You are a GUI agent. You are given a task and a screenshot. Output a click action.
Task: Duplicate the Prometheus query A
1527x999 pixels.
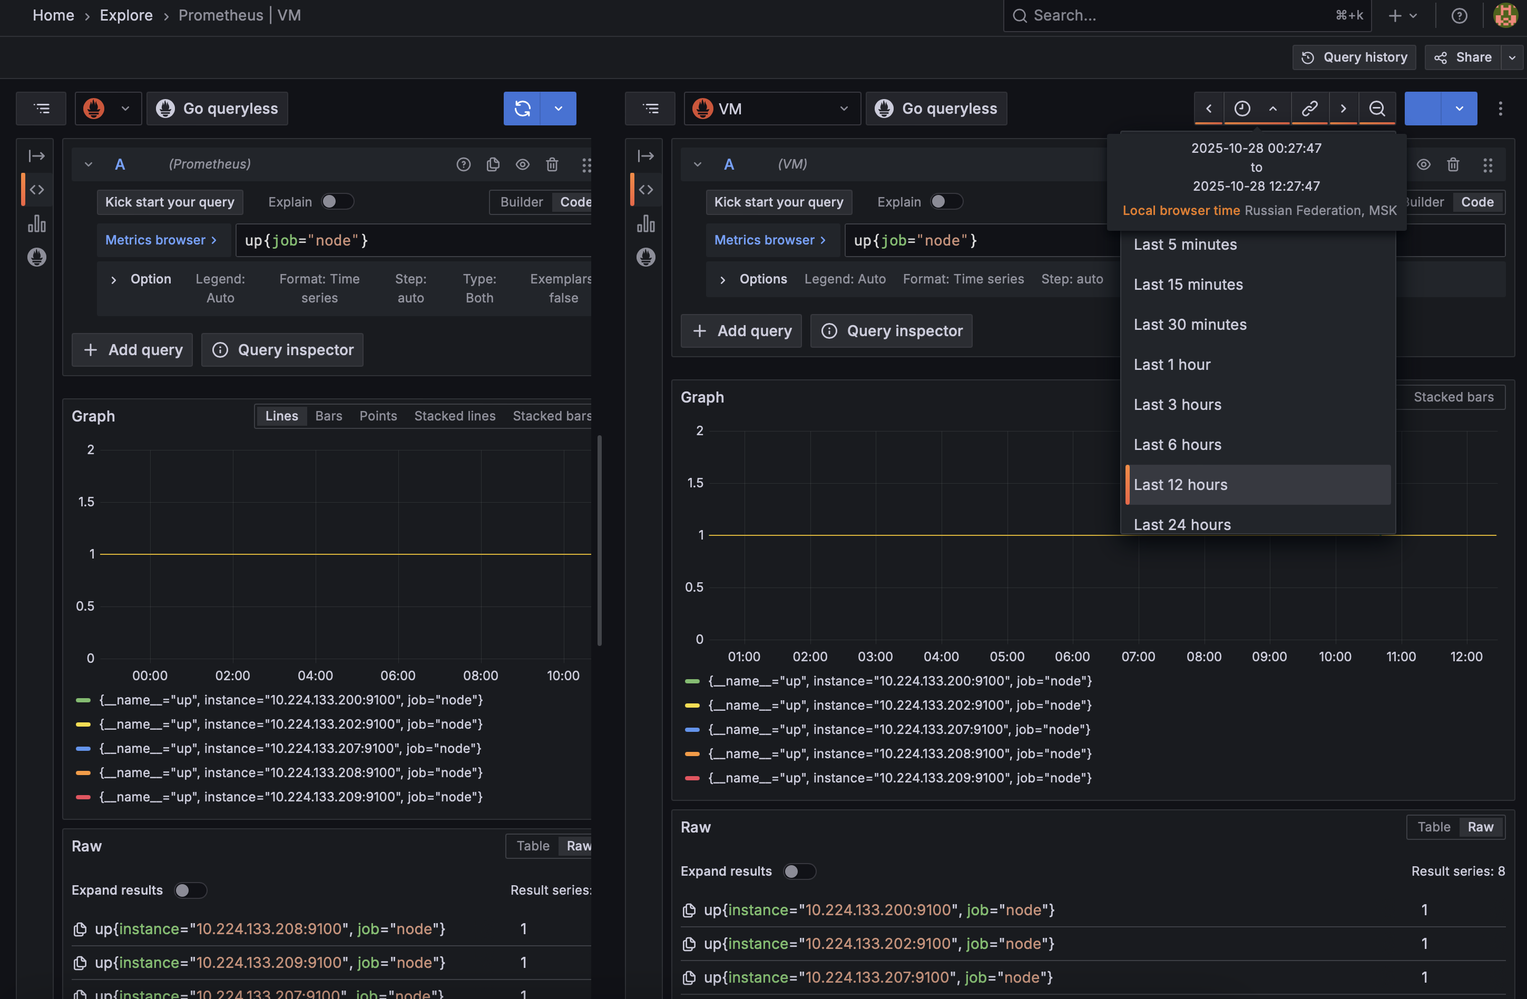pos(493,164)
